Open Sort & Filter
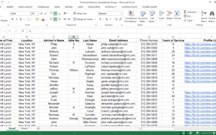 tap(204, 17)
